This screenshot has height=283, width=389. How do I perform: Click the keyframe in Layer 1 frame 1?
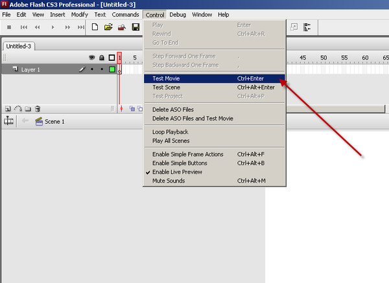[x=119, y=69]
